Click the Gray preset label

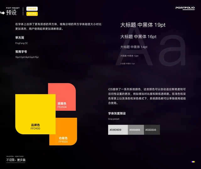pos(114,119)
